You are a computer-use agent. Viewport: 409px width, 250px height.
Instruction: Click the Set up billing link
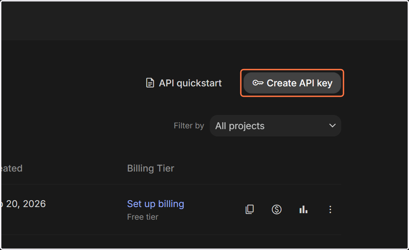click(x=155, y=204)
